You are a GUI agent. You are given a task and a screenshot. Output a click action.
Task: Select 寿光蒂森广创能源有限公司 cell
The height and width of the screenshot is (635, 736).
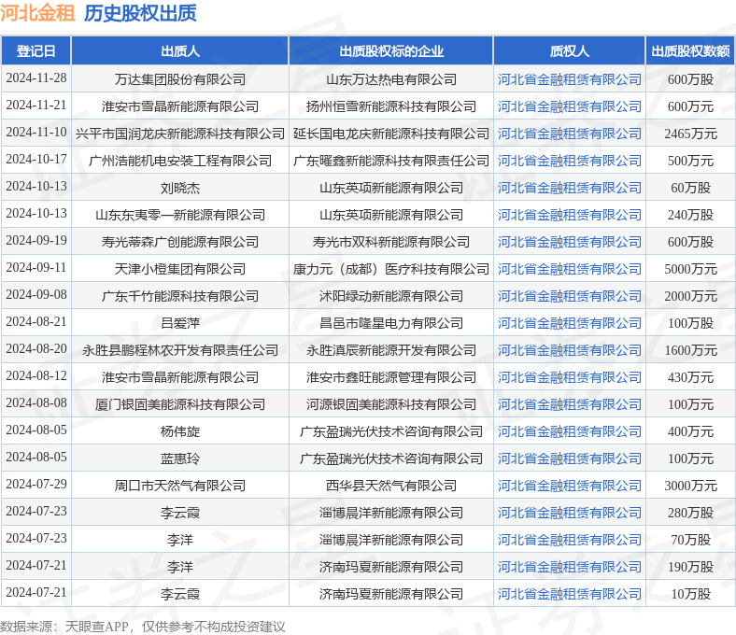pyautogui.click(x=179, y=242)
